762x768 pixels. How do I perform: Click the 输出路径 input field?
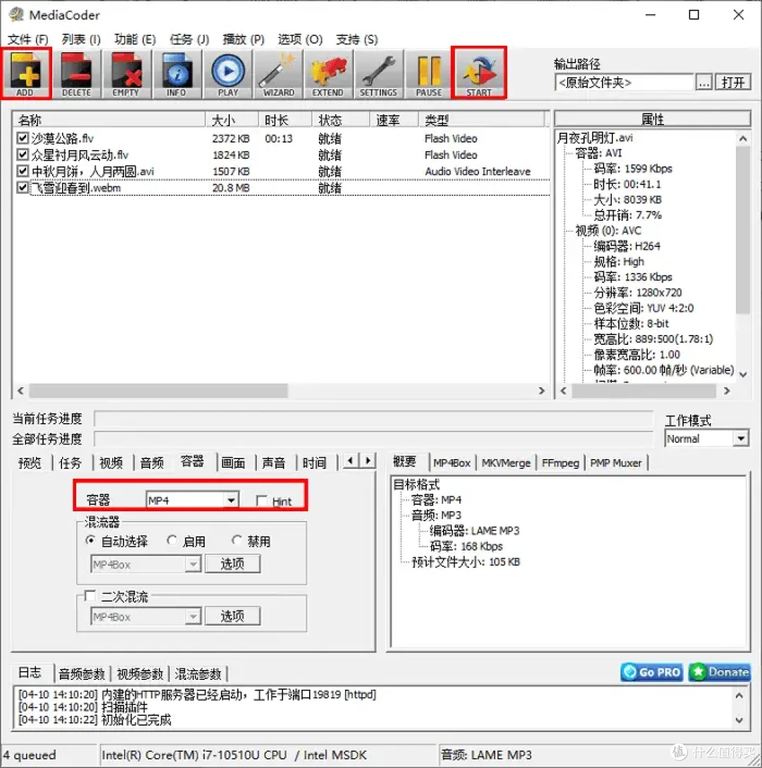pyautogui.click(x=624, y=83)
